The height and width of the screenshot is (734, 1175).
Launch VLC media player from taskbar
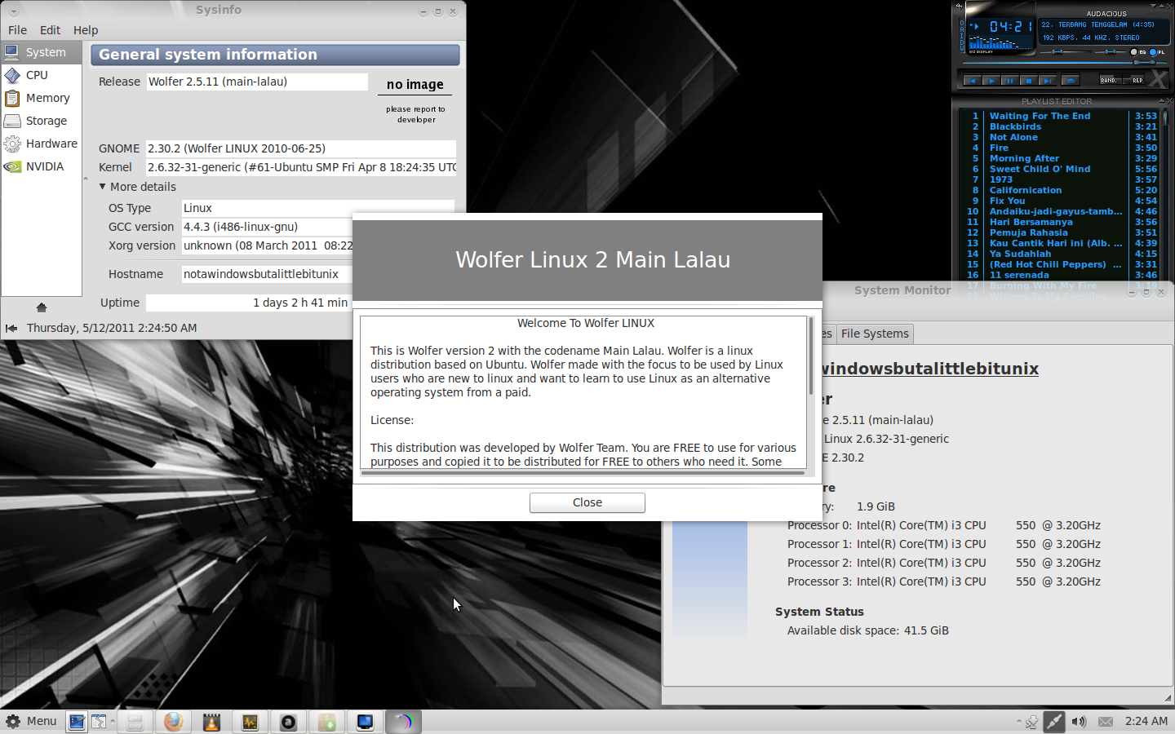[211, 722]
